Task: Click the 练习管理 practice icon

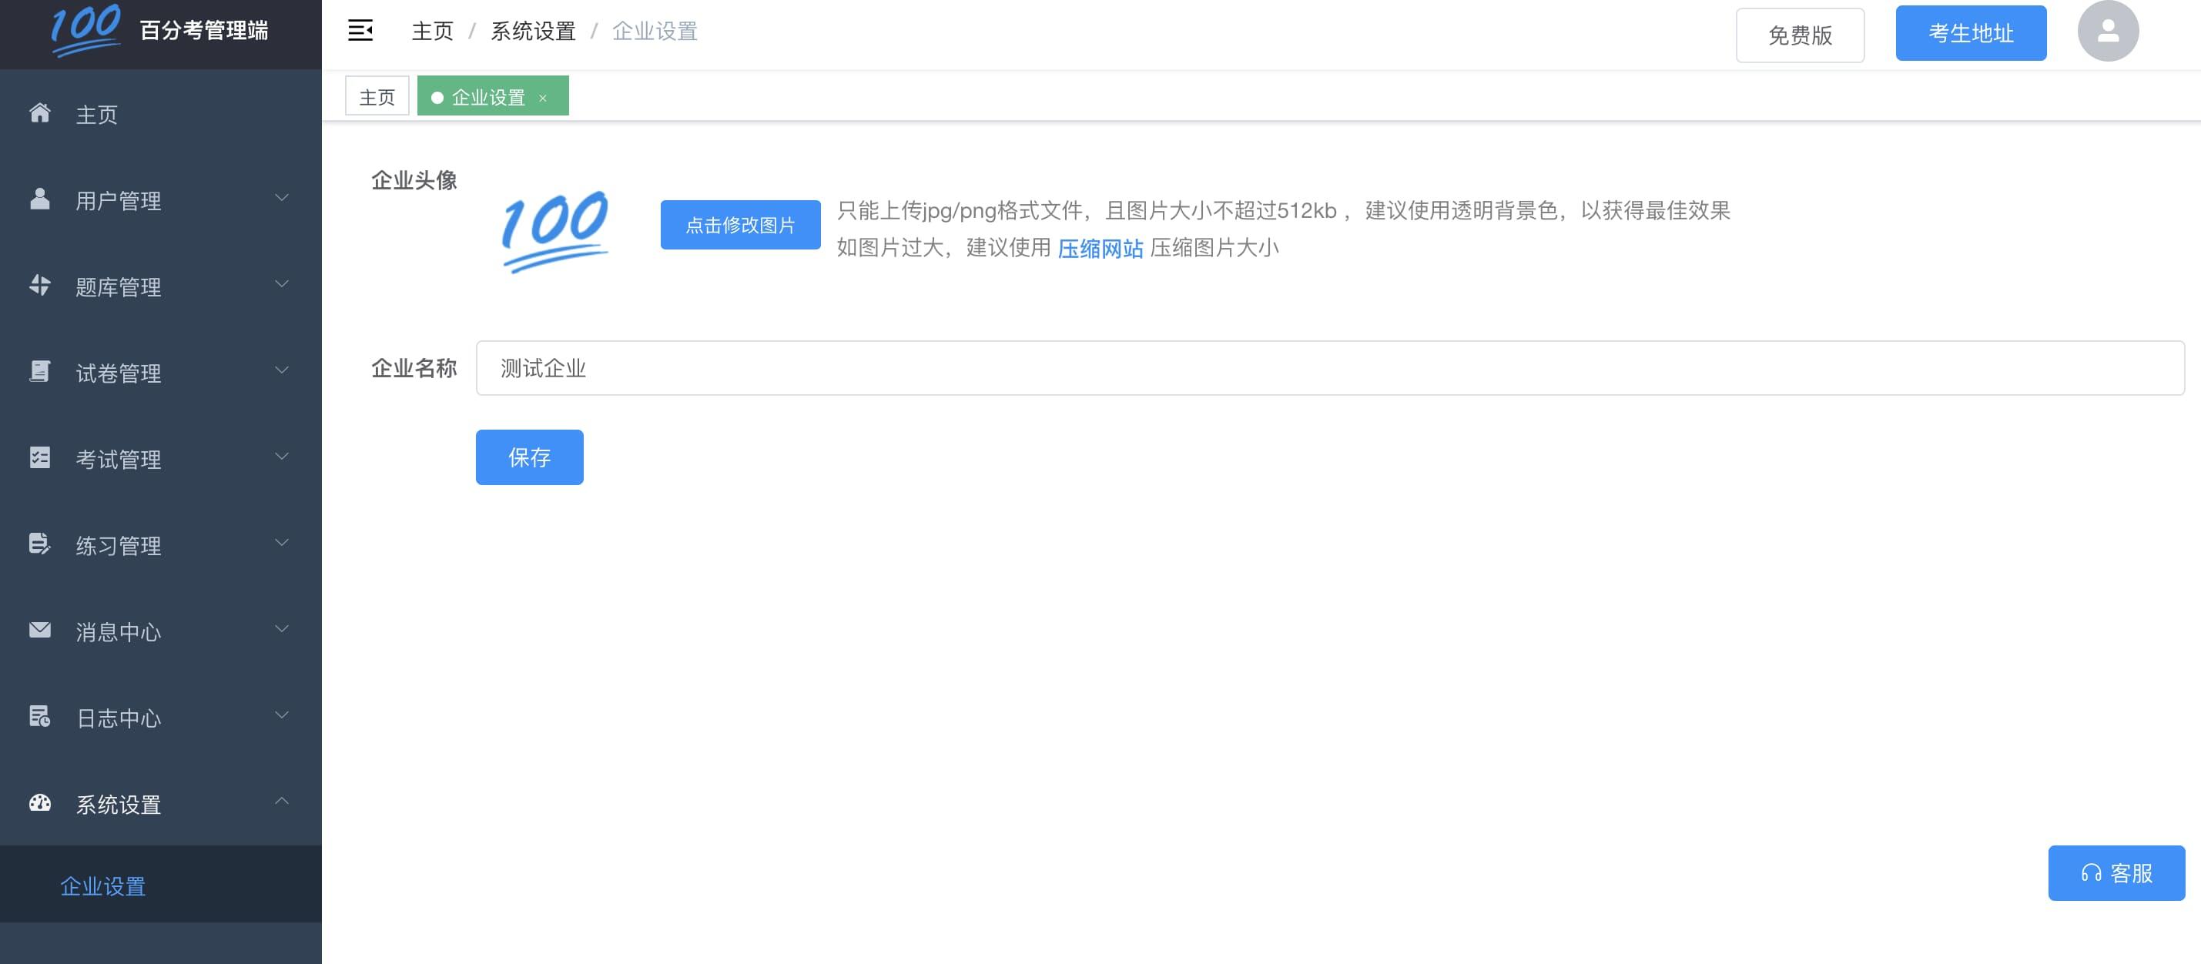Action: [39, 544]
